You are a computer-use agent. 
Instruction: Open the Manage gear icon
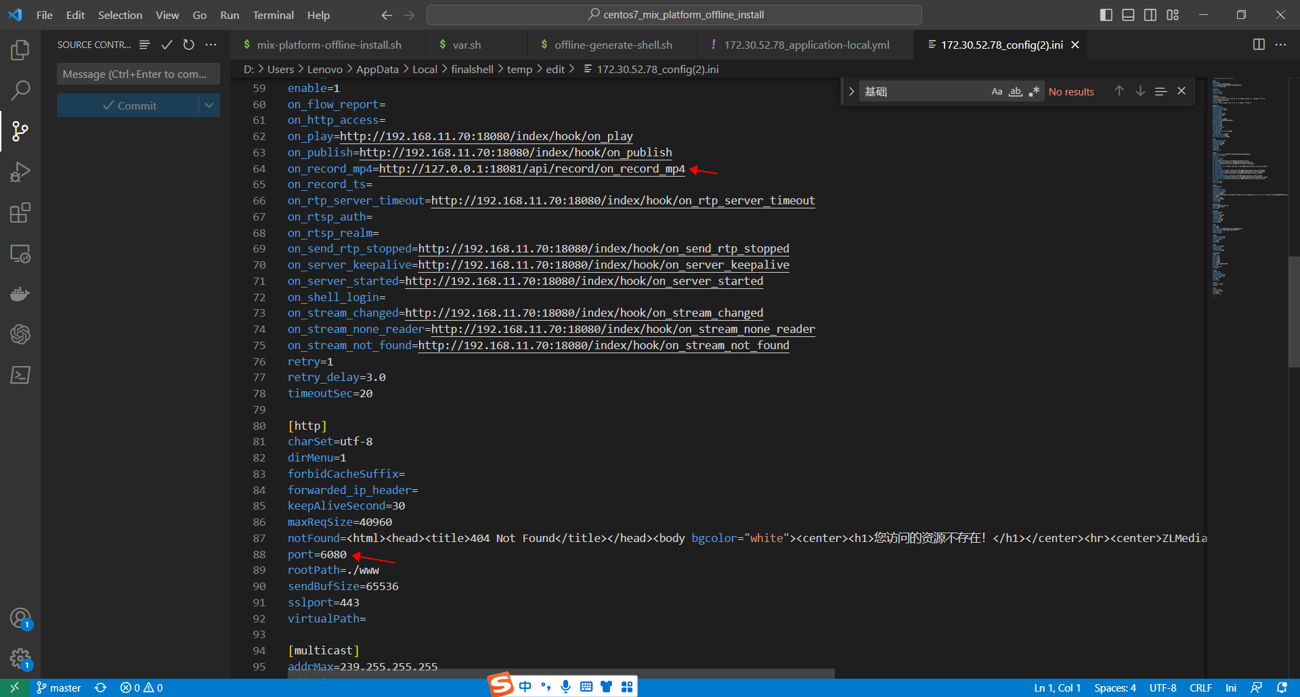point(20,658)
